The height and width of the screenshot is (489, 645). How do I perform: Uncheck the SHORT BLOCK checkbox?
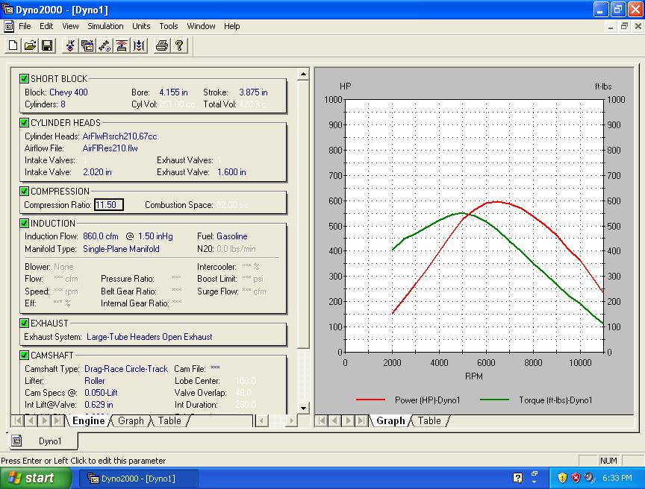point(25,78)
